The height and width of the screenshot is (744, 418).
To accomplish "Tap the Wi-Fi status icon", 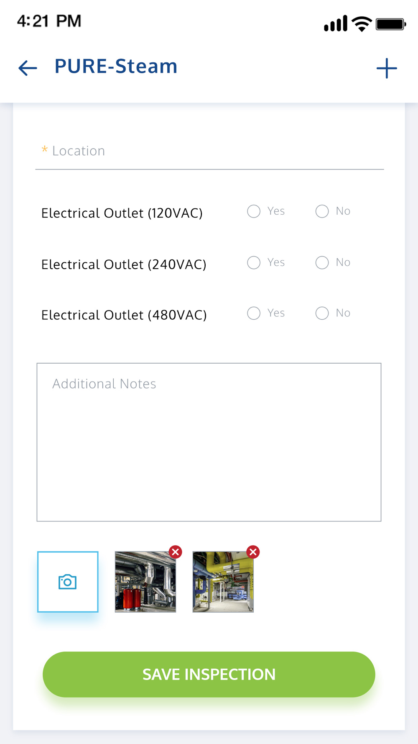I will [362, 23].
